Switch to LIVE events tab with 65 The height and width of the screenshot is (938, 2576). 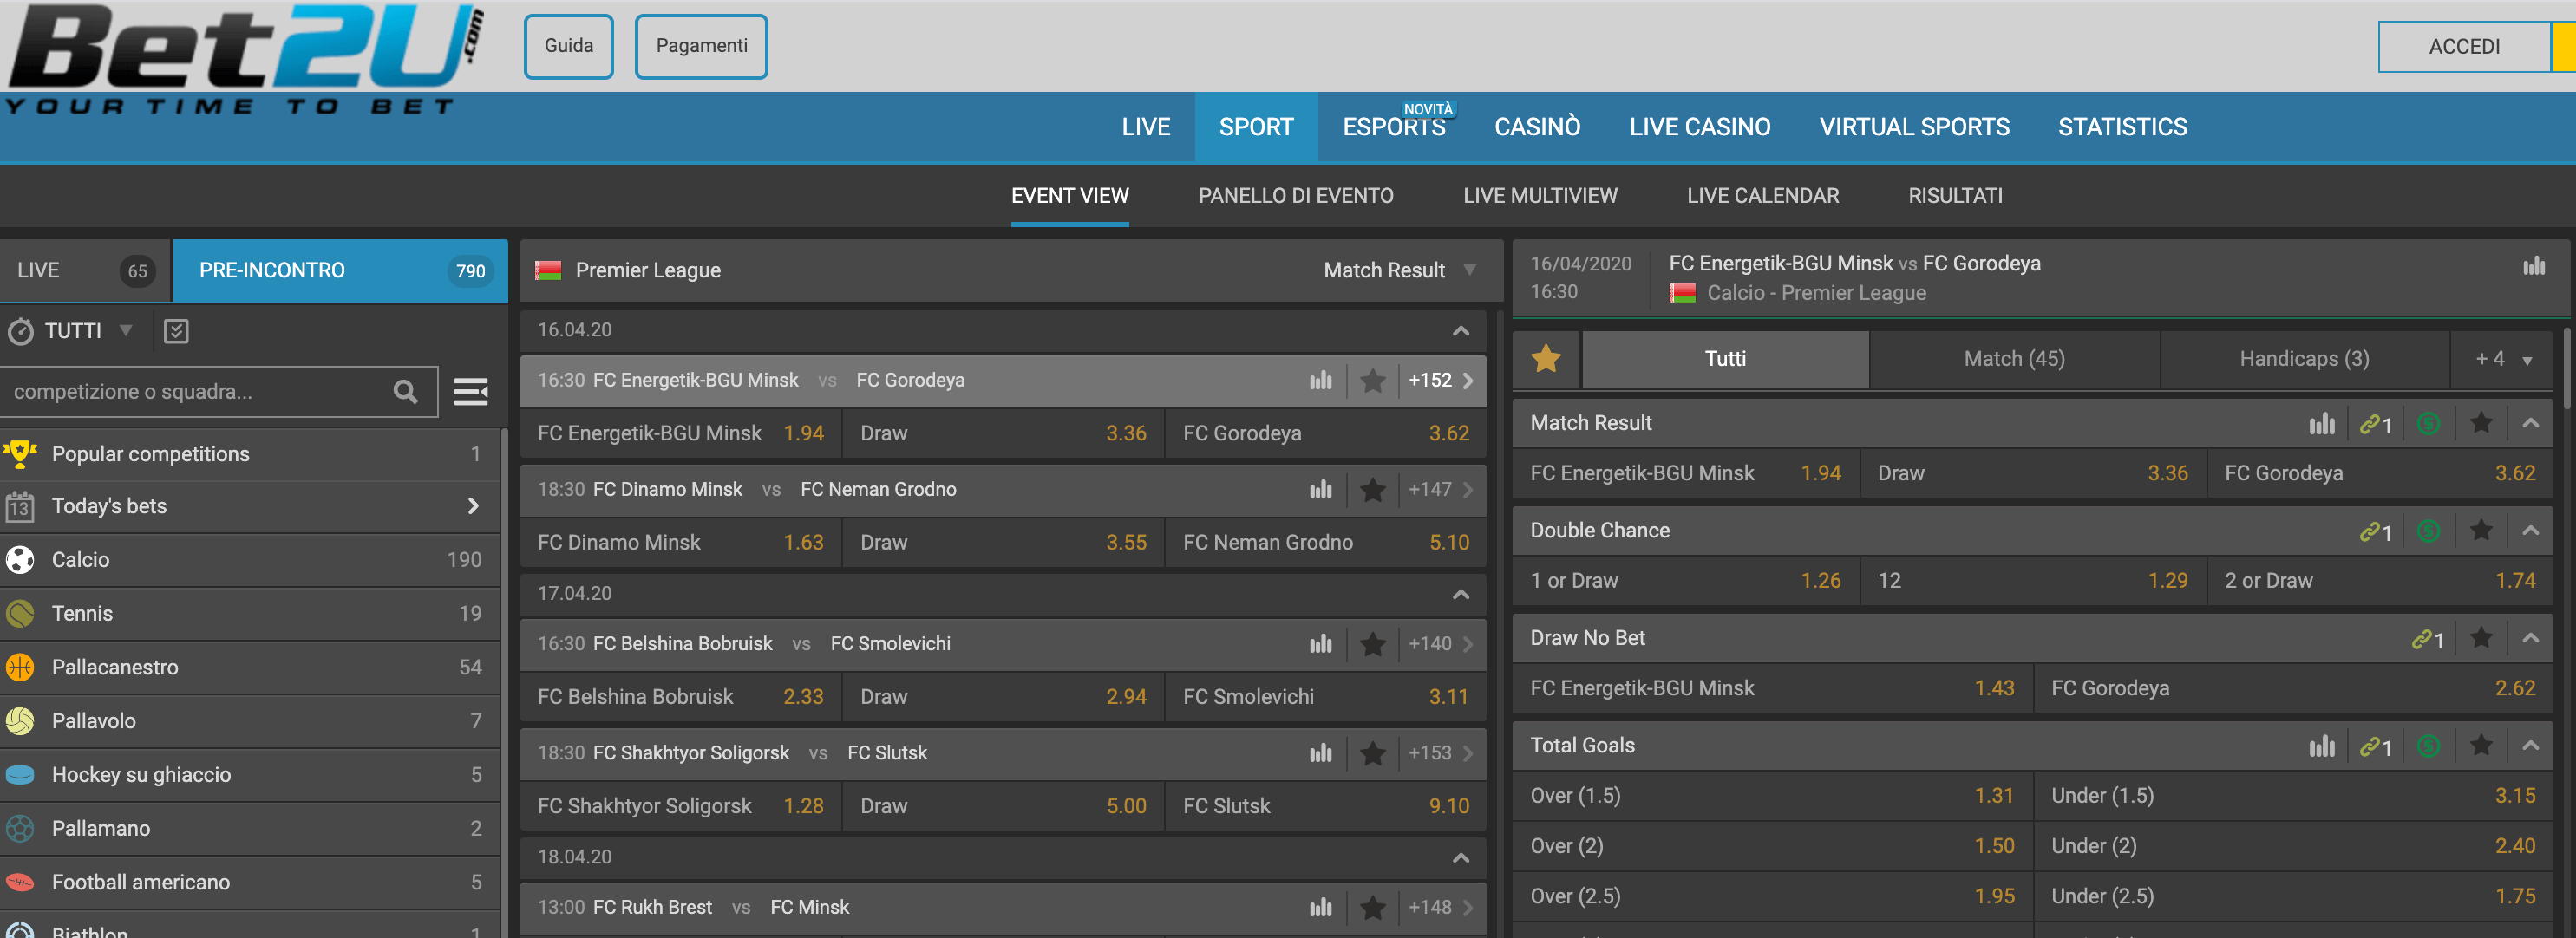(86, 270)
